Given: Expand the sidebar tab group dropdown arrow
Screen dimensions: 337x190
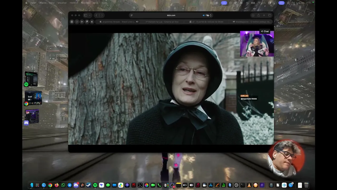Looking at the screenshot, I should (90, 15).
